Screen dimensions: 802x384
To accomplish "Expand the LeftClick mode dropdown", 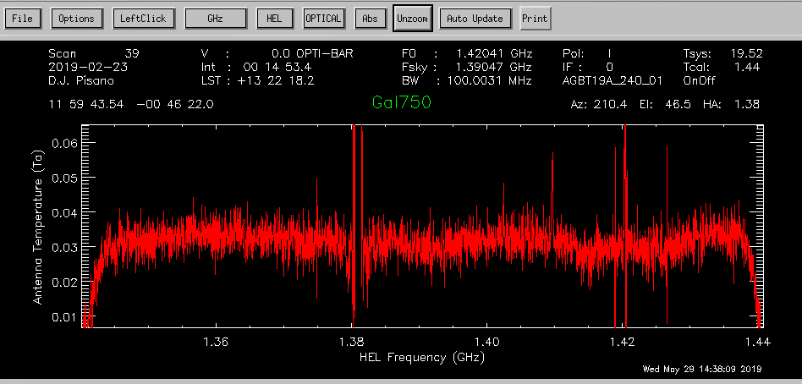I will [145, 19].
